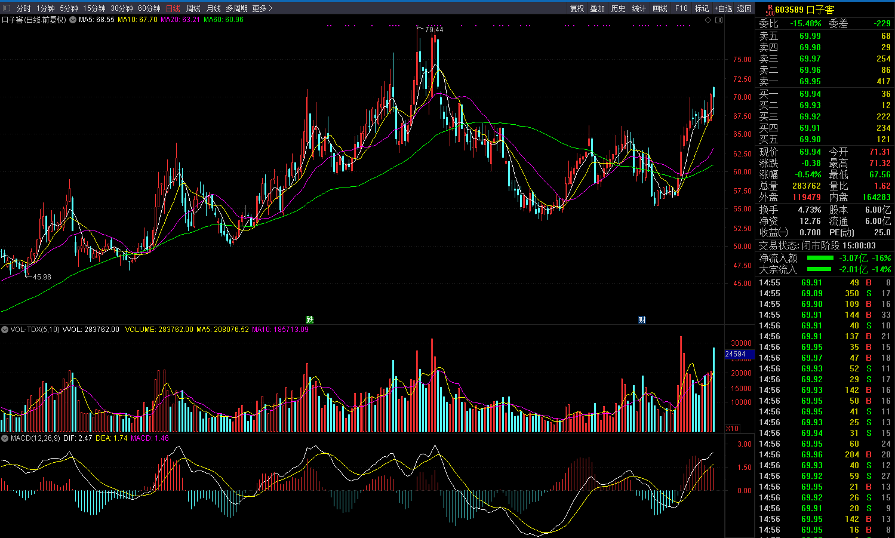Click the 买五 price 69.90

point(810,139)
